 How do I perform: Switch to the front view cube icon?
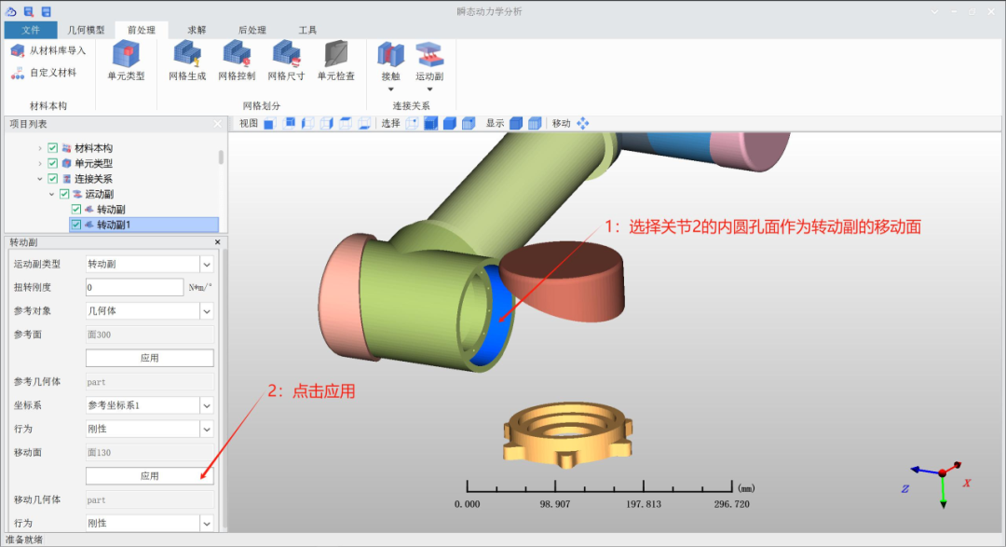coord(269,123)
